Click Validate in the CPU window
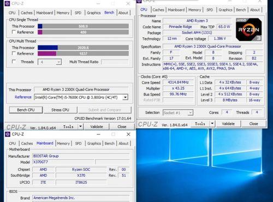This screenshot has width=273, height=202. pos(228,124)
